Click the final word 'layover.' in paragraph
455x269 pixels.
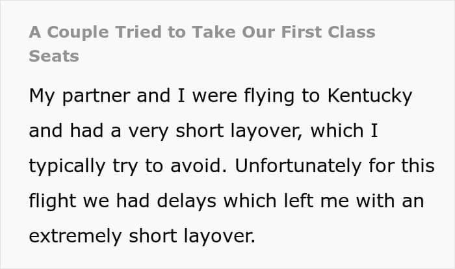220,237
